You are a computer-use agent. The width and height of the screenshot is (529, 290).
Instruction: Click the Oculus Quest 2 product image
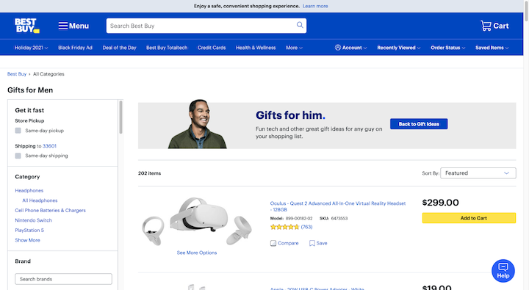tap(197, 221)
